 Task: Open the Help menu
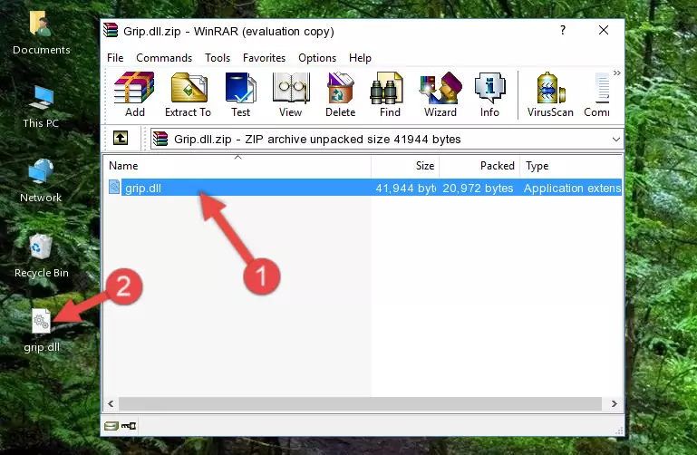point(360,58)
